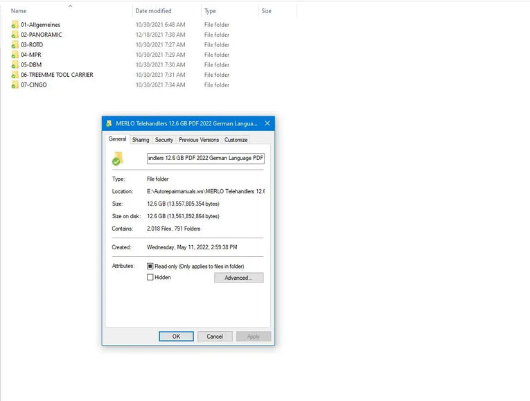530x401 pixels.
Task: Click the Contains 2,018 Files value
Action: click(x=173, y=229)
